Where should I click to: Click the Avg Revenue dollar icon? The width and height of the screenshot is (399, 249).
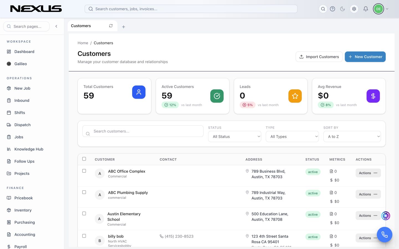coord(373,96)
